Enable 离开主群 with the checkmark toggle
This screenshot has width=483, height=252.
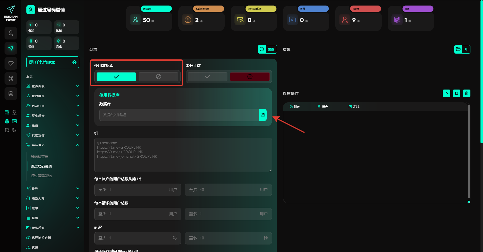click(207, 77)
